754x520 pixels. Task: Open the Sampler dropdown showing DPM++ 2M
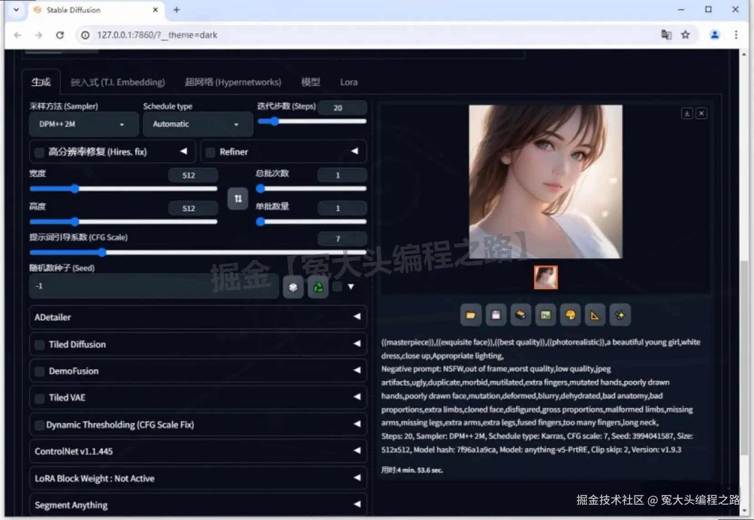(x=83, y=124)
